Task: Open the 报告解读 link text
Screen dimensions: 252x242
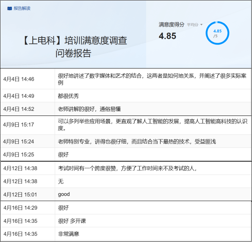Action: pos(22,8)
